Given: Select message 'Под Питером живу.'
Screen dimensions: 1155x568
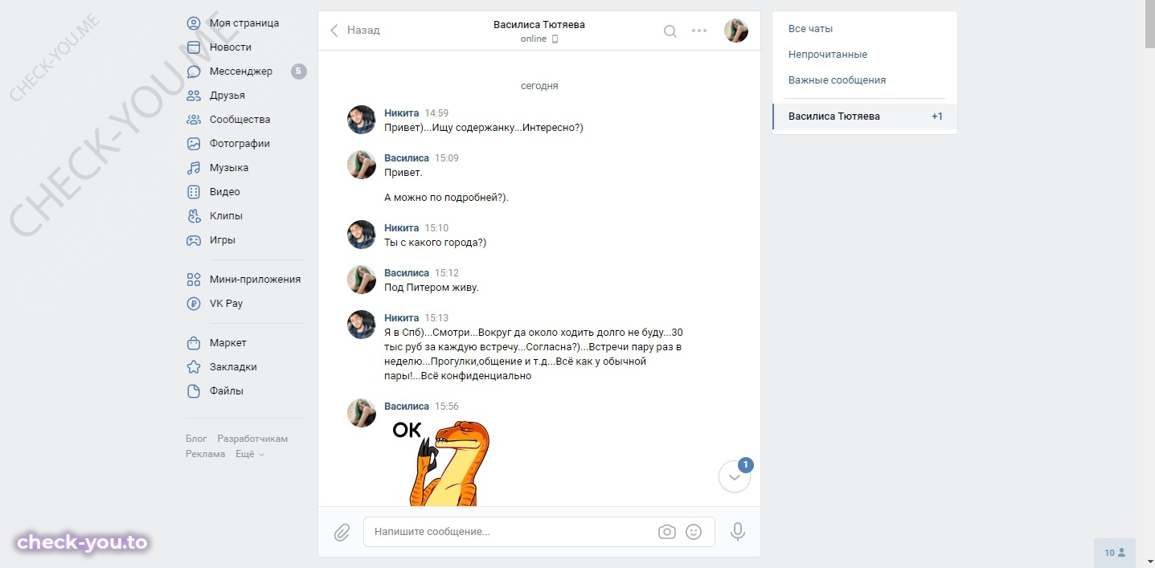Looking at the screenshot, I should [x=432, y=288].
